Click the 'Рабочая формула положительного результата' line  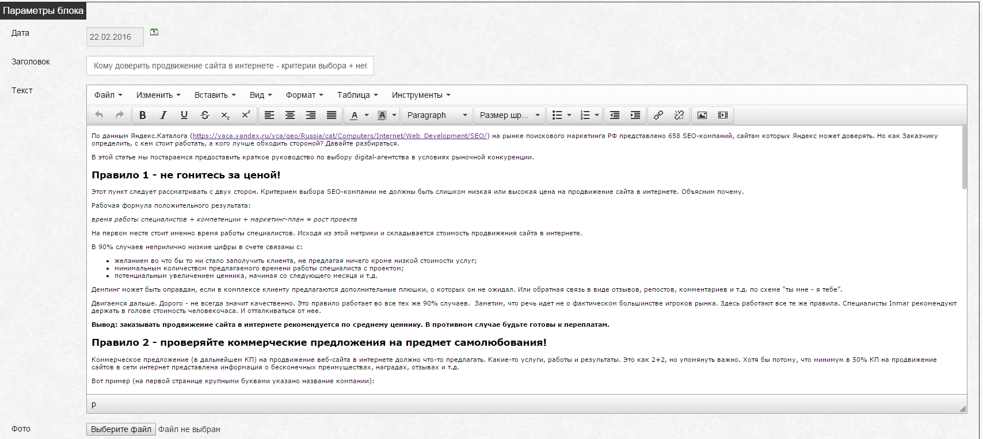pos(171,205)
